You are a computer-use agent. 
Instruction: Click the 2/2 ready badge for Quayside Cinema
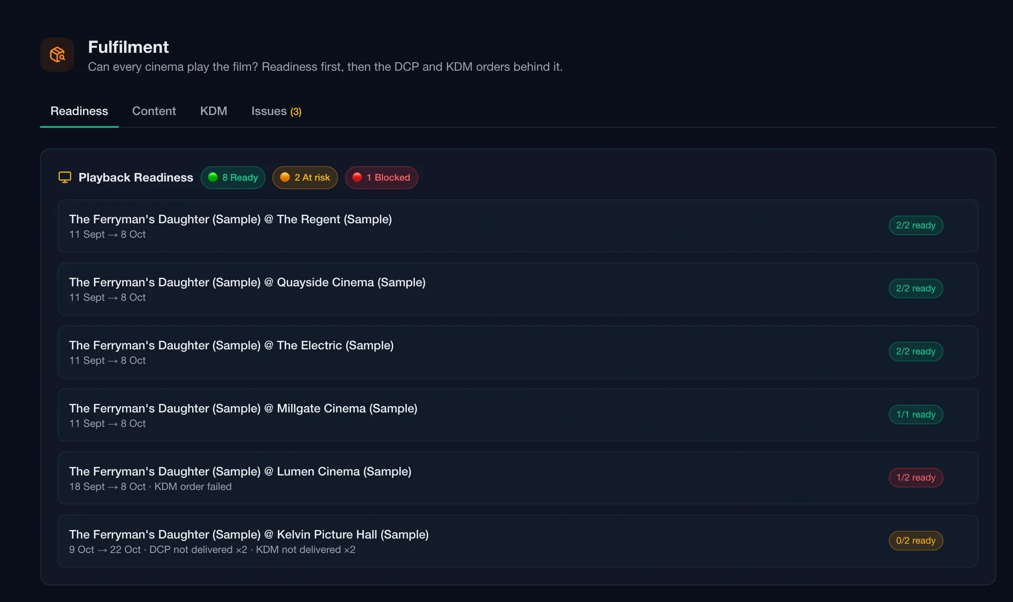pos(916,288)
